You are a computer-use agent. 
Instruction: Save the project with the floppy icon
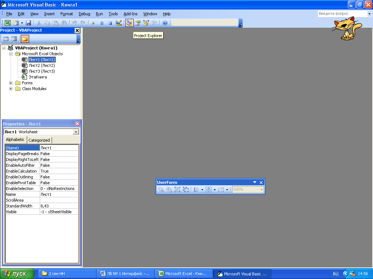pos(28,23)
